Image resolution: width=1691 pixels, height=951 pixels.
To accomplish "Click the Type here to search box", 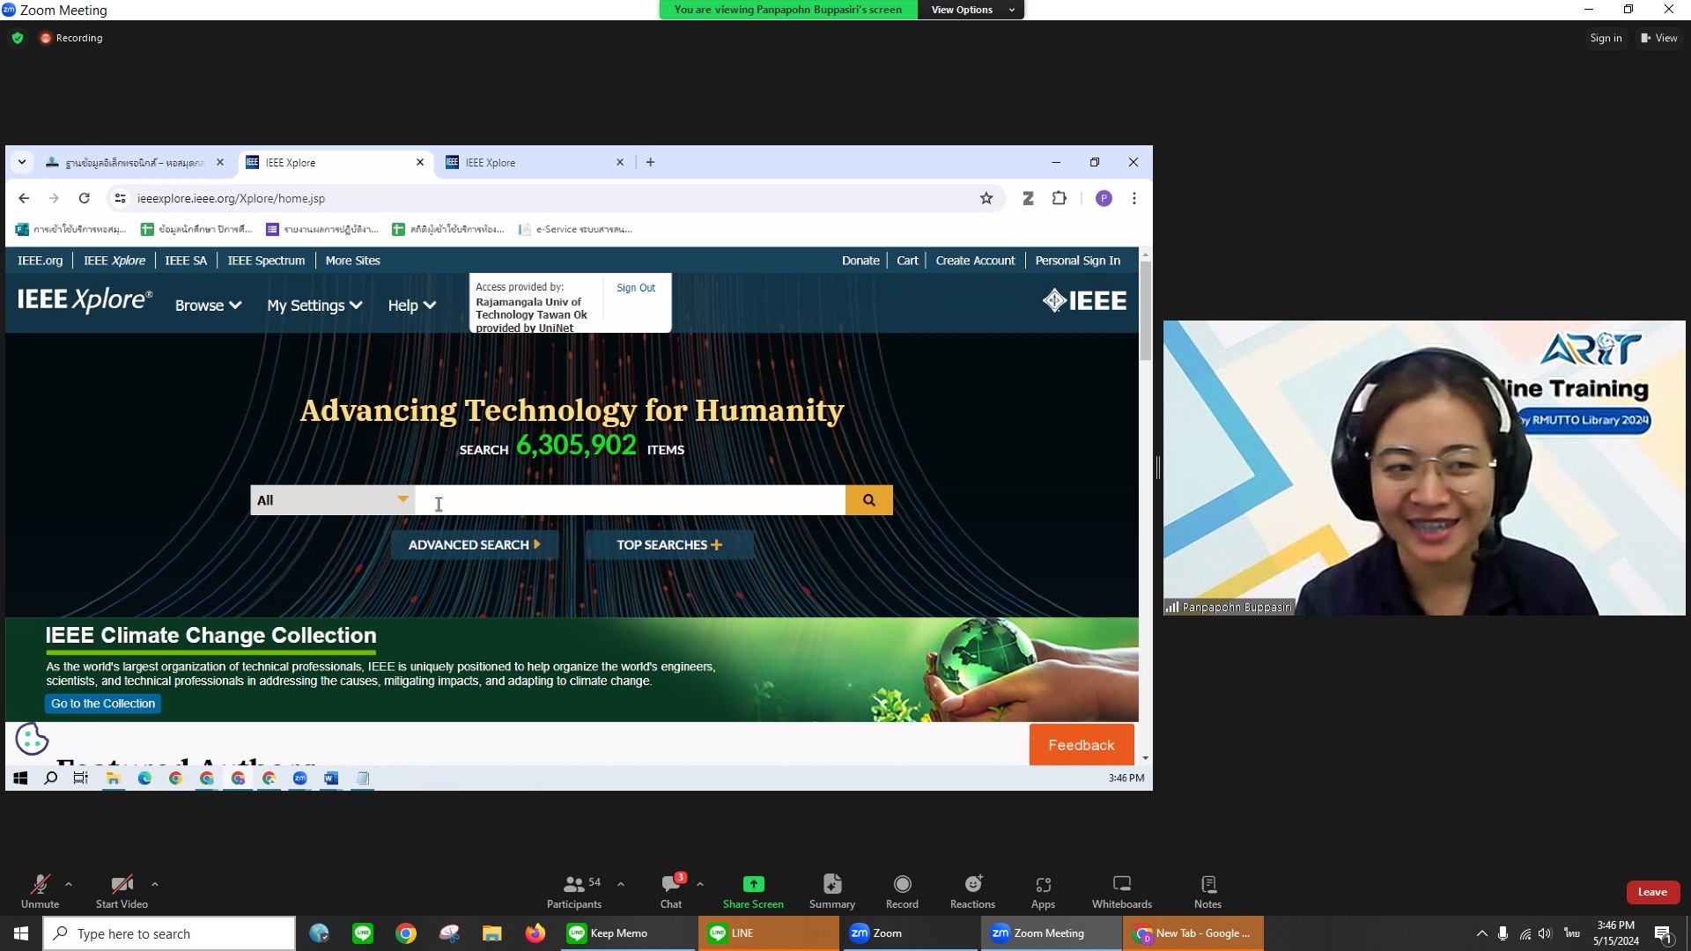I will pyautogui.click(x=169, y=933).
